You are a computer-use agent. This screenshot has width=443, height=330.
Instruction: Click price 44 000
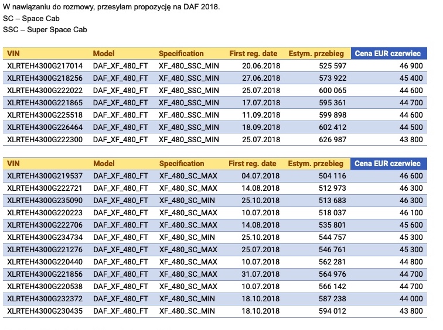point(411,298)
